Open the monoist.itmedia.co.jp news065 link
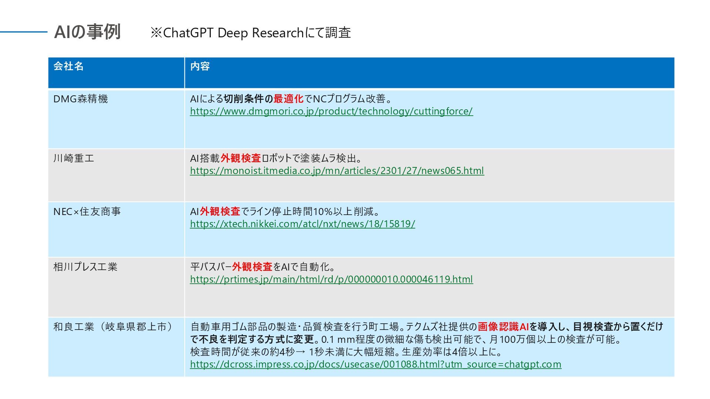The image size is (710, 399). point(337,171)
